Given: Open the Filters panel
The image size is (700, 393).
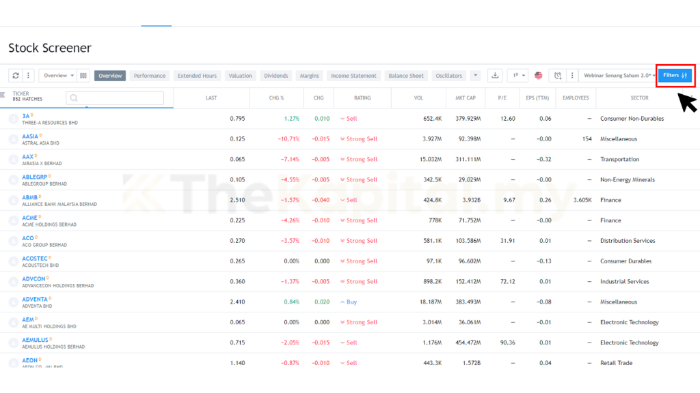Looking at the screenshot, I should tap(675, 76).
